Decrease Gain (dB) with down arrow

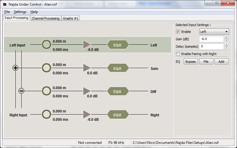tap(226, 41)
